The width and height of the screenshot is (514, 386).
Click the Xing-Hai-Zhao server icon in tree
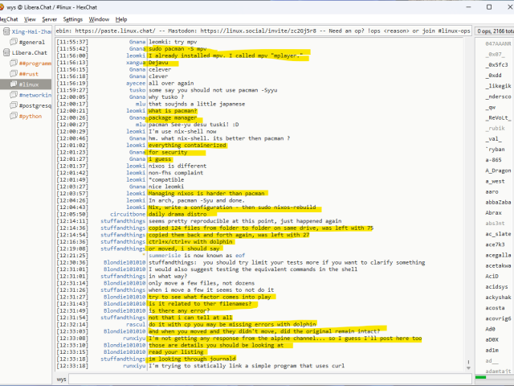pos(6,31)
